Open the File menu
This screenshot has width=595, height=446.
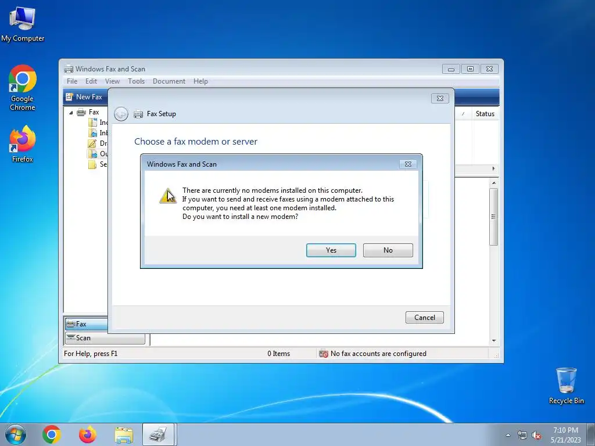click(71, 81)
